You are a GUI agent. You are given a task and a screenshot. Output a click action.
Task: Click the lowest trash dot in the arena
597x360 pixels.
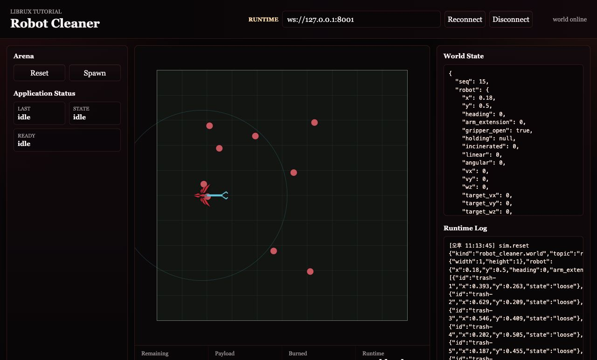click(310, 271)
